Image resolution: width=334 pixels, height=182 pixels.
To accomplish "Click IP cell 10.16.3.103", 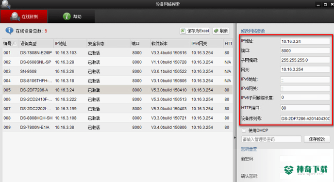I will pyautogui.click(x=66, y=52).
